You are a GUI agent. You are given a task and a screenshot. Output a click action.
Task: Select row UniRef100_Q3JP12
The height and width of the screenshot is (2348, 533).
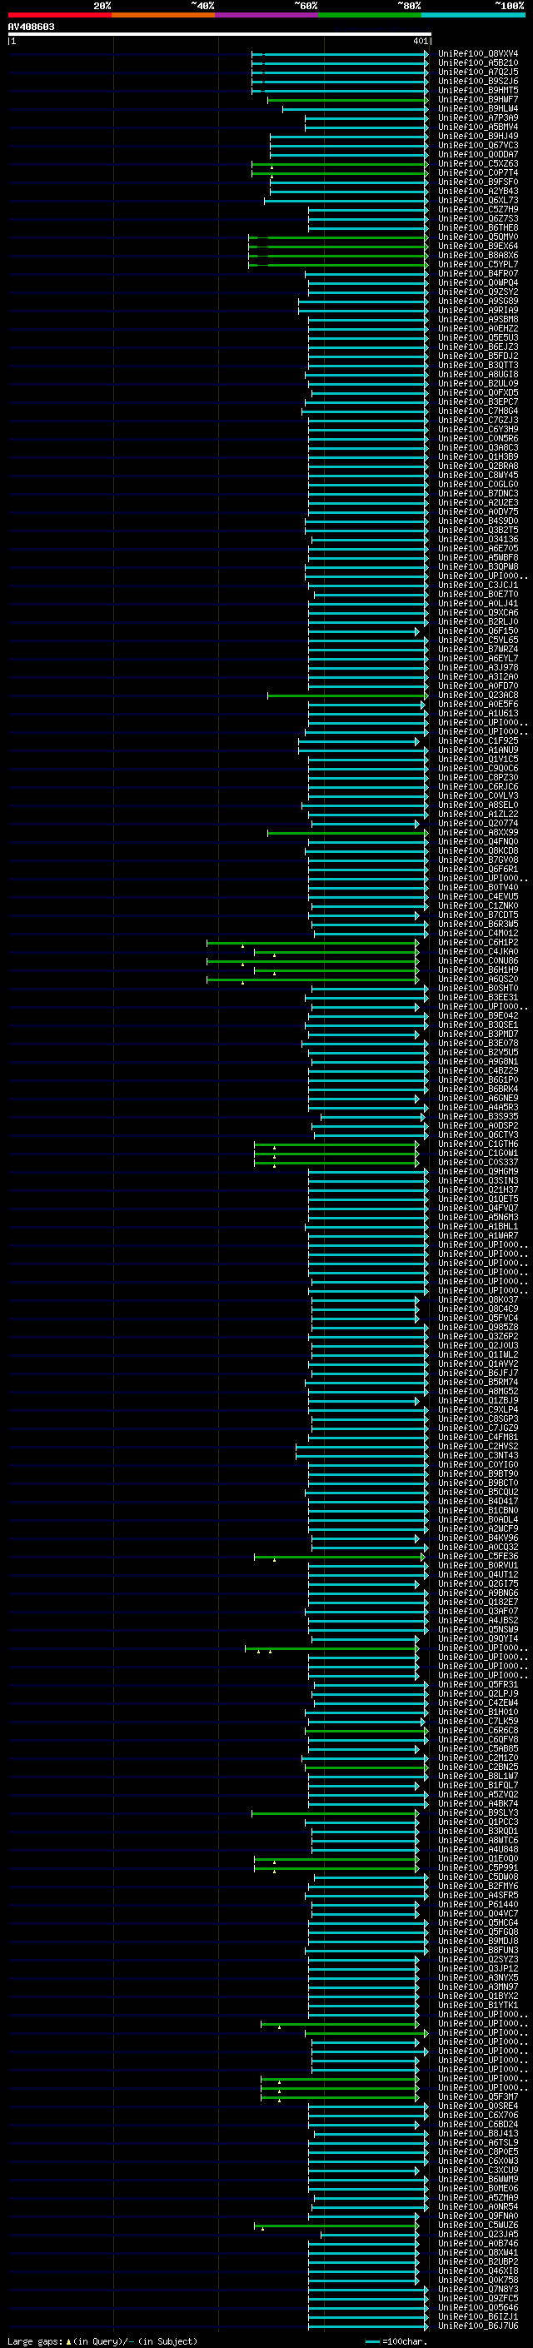click(x=477, y=1969)
